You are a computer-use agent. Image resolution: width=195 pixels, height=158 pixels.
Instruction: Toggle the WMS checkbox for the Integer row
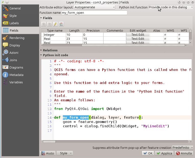tap(165, 35)
